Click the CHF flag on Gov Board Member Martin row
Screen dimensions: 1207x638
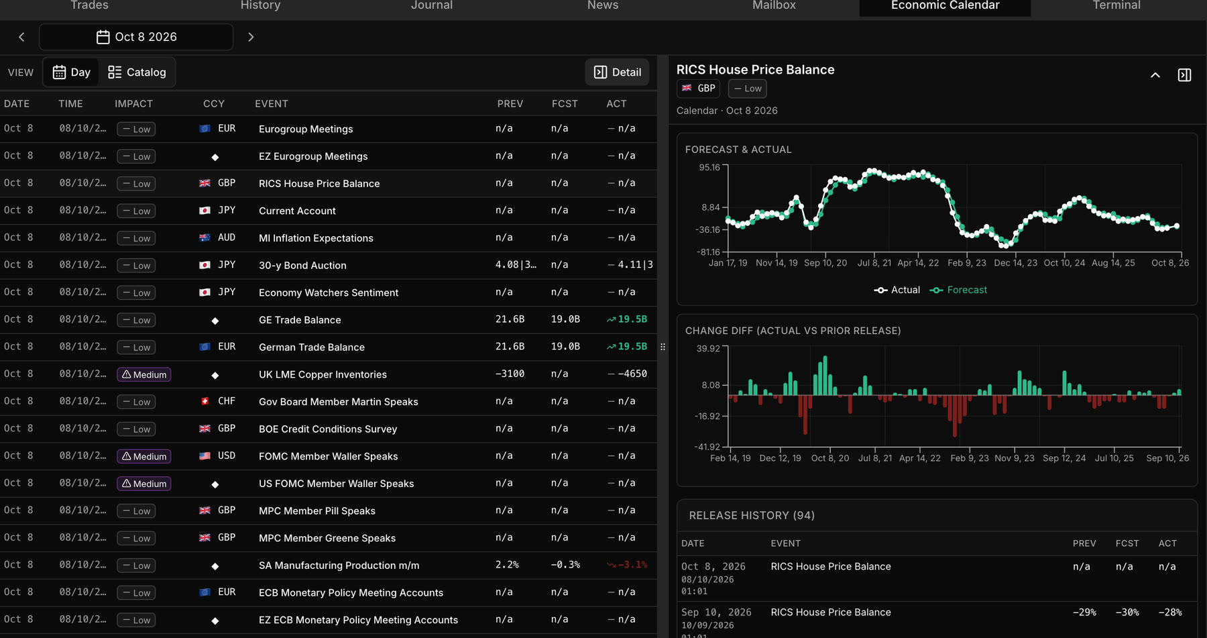pos(205,401)
